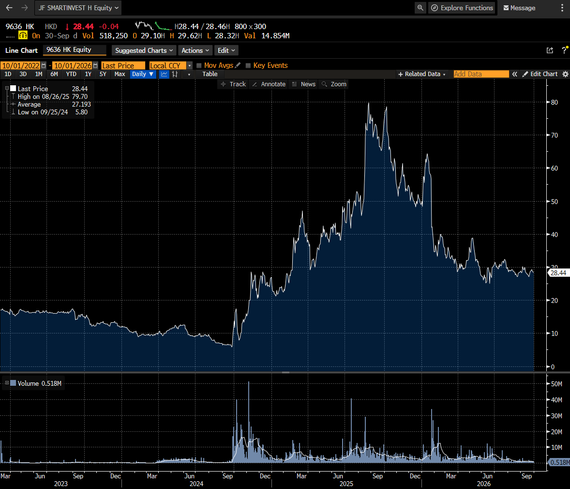The width and height of the screenshot is (570, 489).
Task: Open the Daily periodicity dropdown
Action: 143,74
